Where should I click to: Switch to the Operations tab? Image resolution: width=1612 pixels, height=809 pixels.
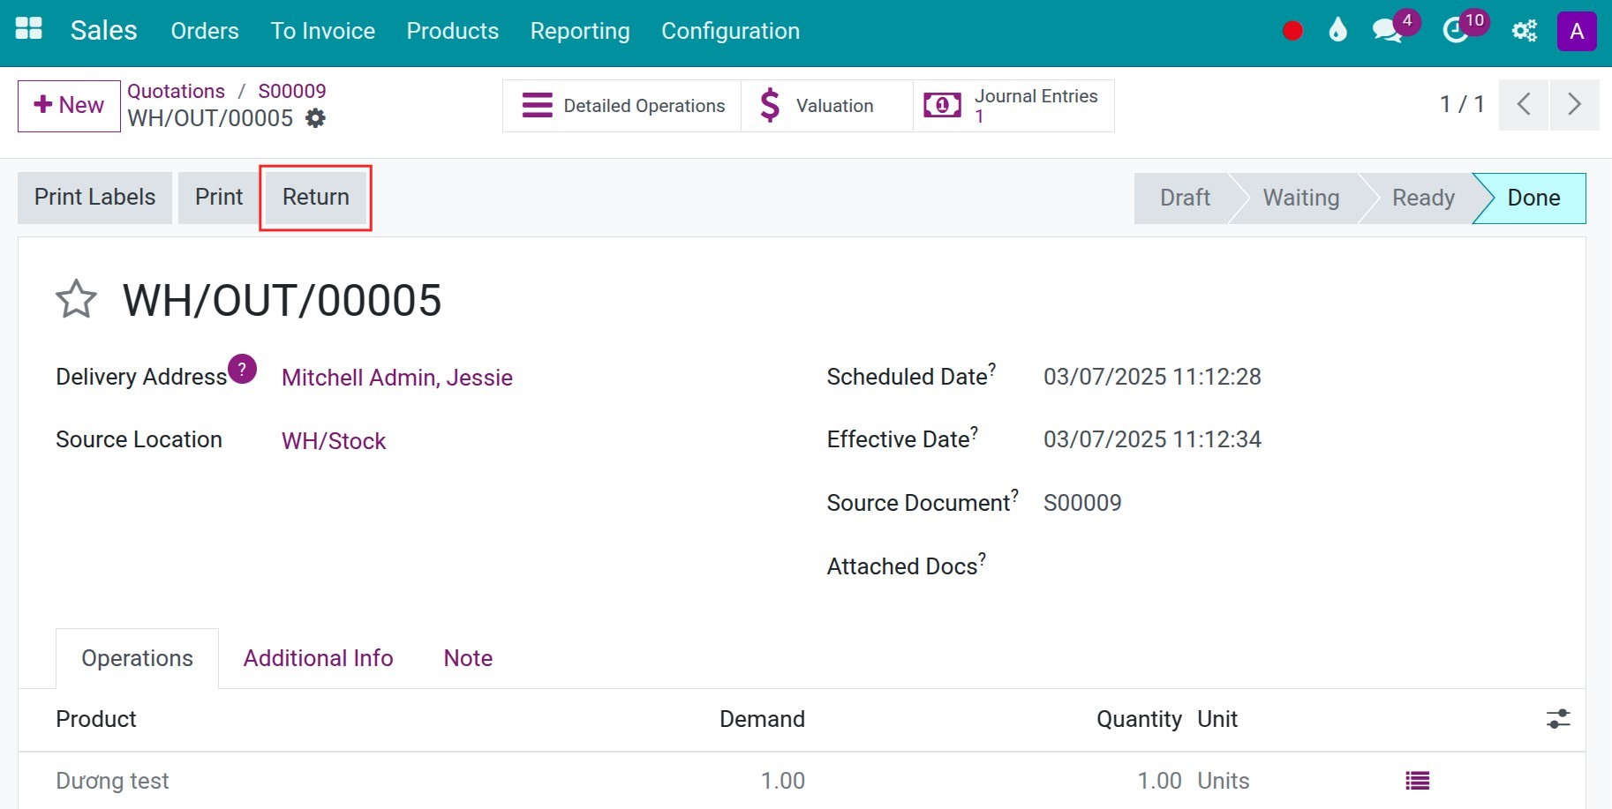click(x=137, y=658)
